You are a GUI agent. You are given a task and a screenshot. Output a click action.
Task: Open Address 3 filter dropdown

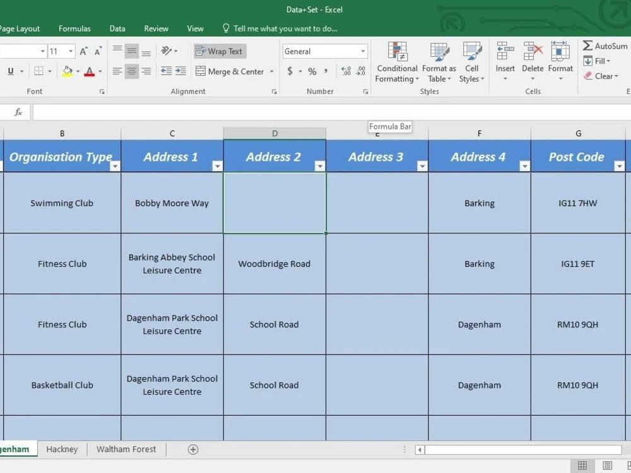pos(422,166)
